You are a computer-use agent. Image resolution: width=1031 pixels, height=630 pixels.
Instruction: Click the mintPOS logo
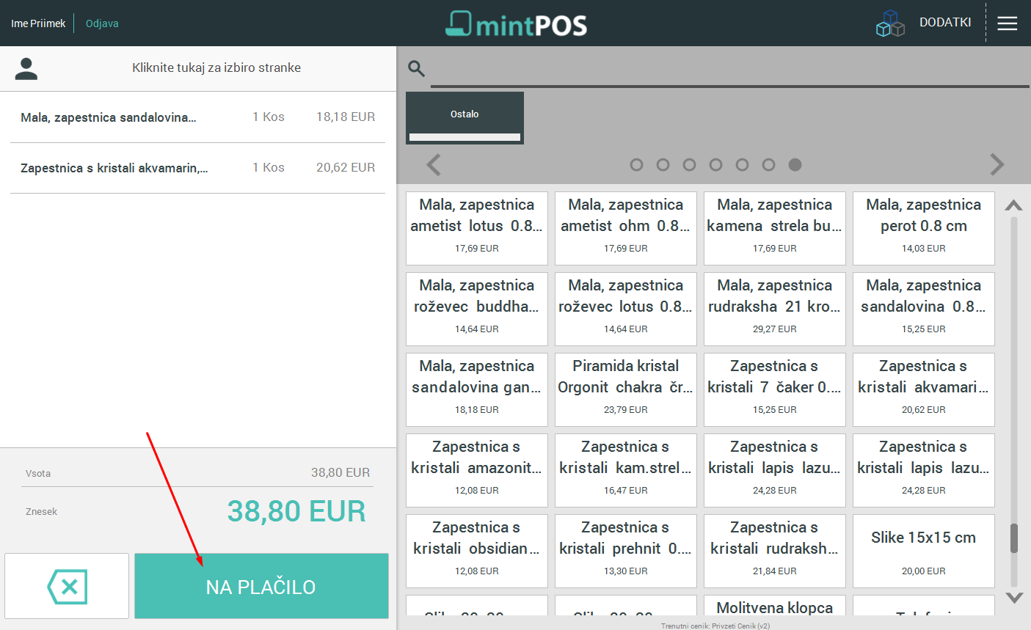coord(516,23)
